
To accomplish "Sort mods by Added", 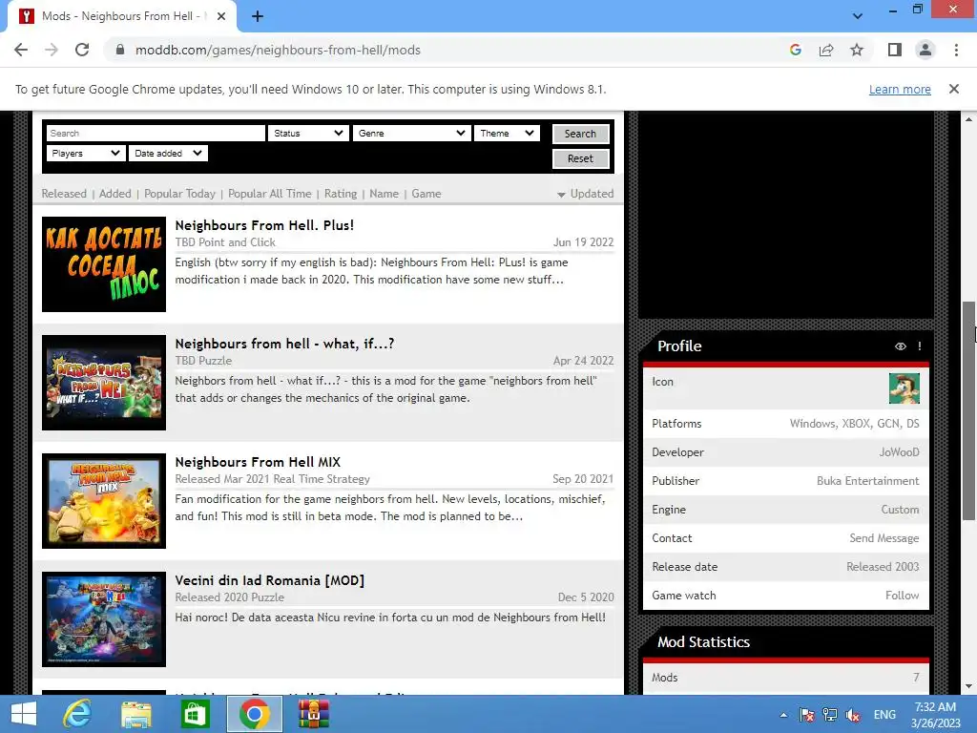I will [115, 193].
